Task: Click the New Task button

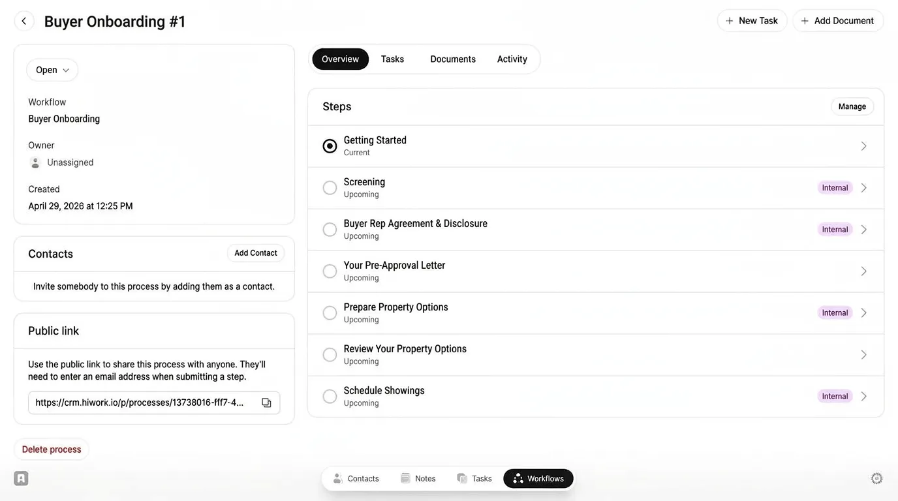Action: pos(752,21)
